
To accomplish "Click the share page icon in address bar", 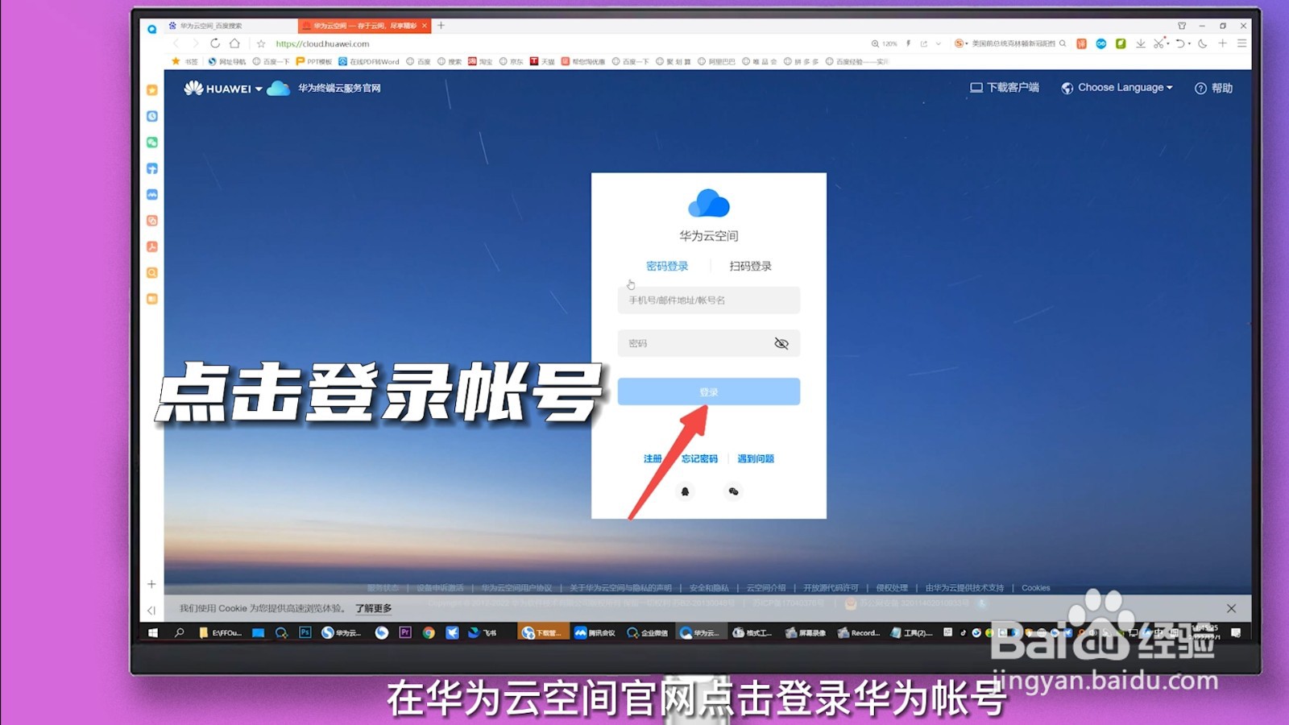I will [924, 43].
